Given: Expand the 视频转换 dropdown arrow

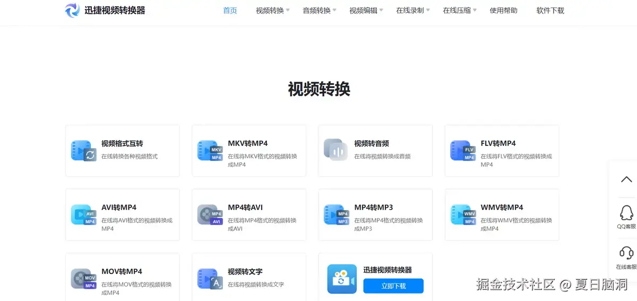Looking at the screenshot, I should pos(288,10).
